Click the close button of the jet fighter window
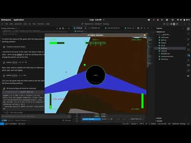 [144, 35]
